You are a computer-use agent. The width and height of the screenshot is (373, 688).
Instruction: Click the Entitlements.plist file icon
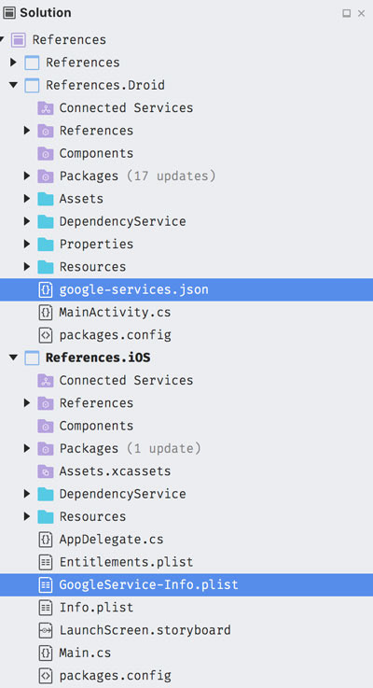point(45,562)
